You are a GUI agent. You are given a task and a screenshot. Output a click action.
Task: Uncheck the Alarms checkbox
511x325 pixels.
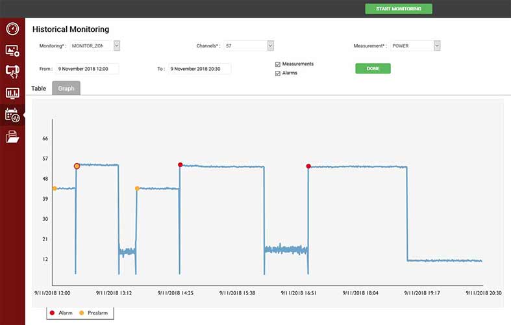point(278,73)
